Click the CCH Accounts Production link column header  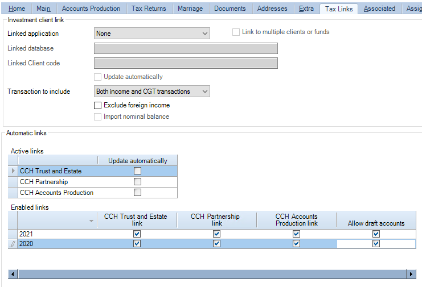coord(296,220)
